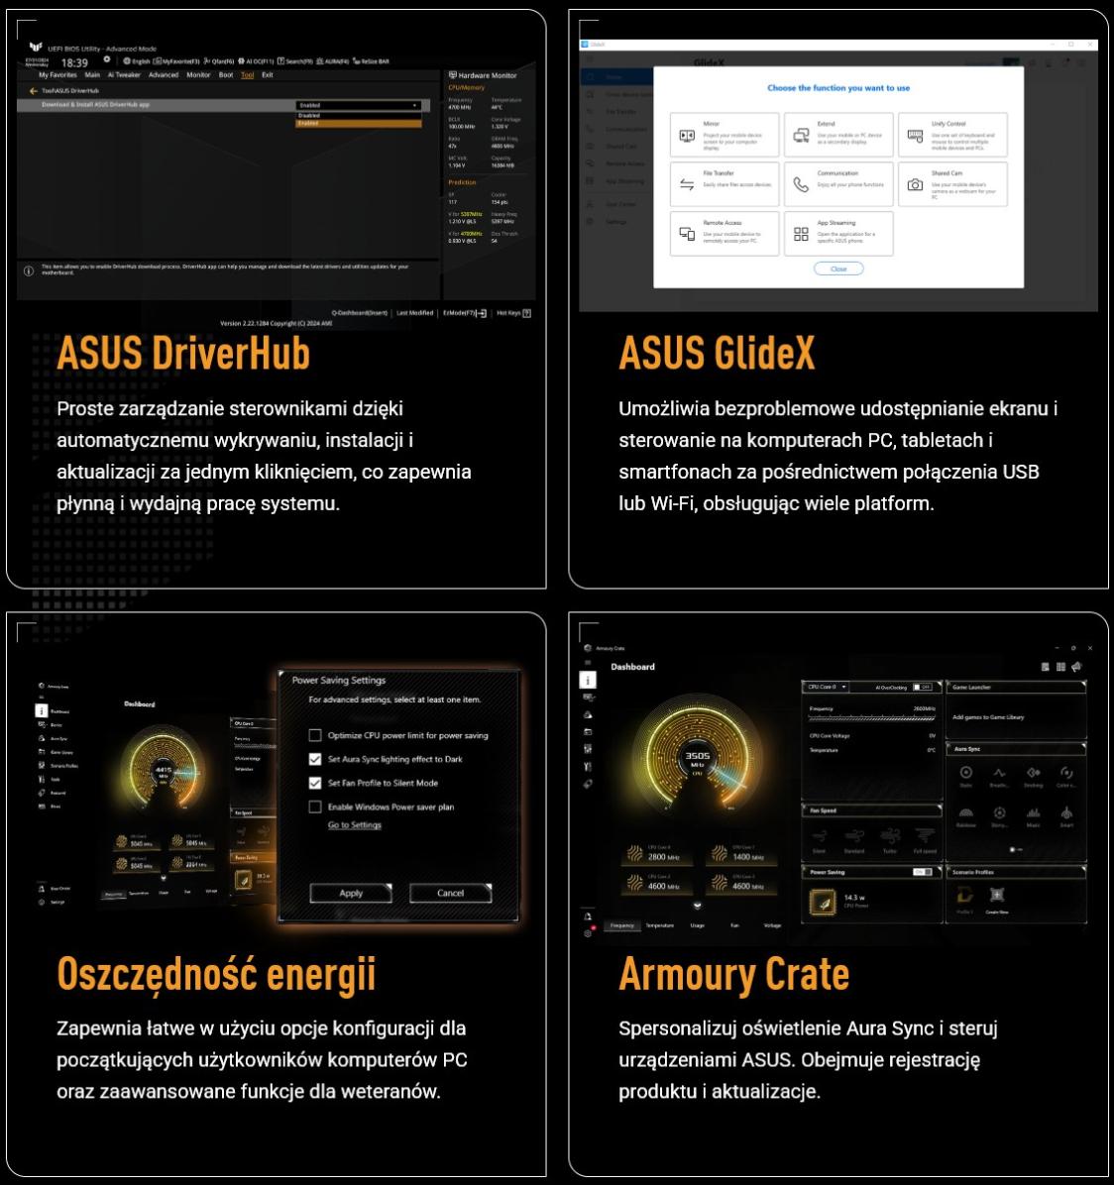Choose the highlighted Enabled dropdown option
1114x1185 pixels.
click(358, 123)
